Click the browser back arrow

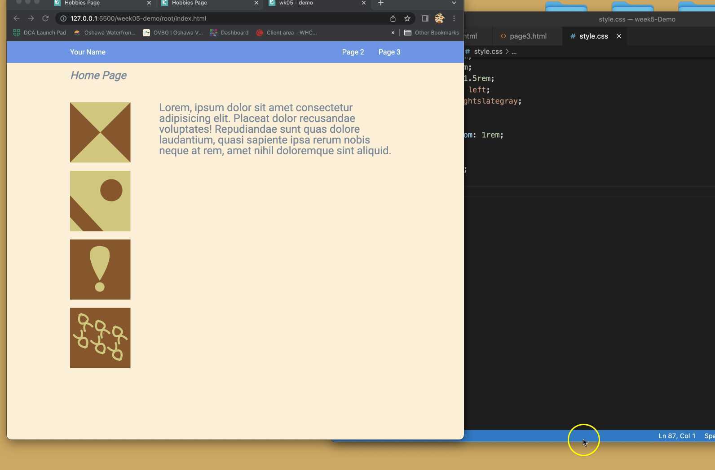tap(17, 18)
